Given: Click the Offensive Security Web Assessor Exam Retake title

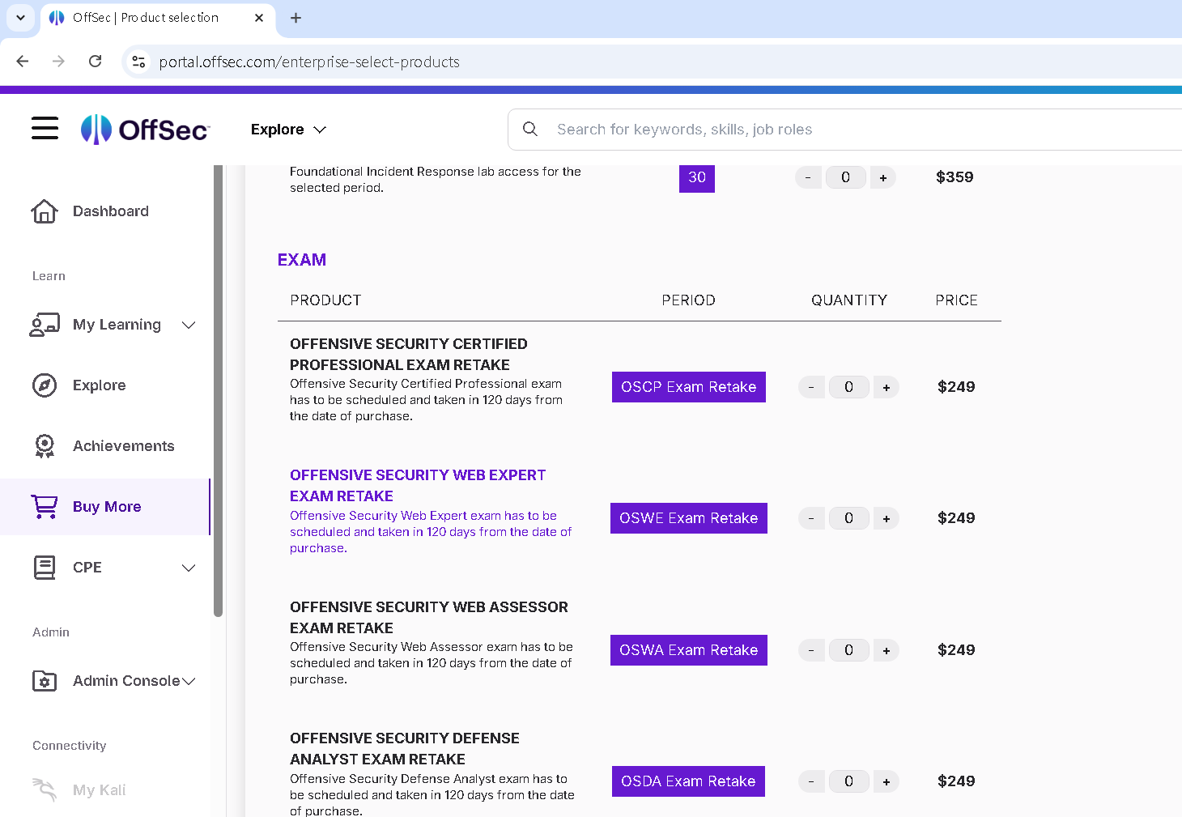Looking at the screenshot, I should coord(429,617).
